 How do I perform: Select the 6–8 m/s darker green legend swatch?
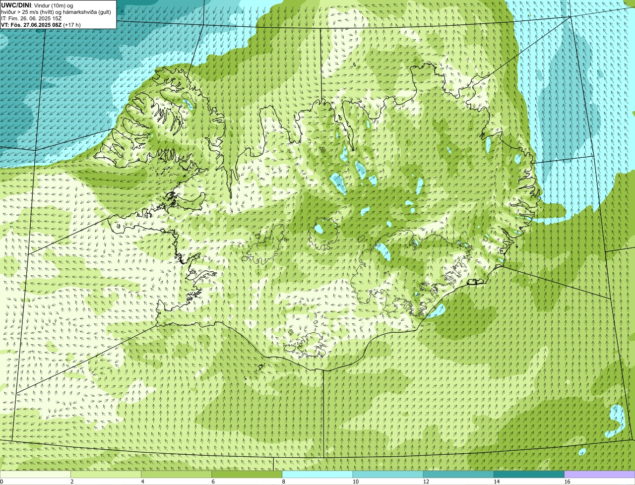point(247,475)
